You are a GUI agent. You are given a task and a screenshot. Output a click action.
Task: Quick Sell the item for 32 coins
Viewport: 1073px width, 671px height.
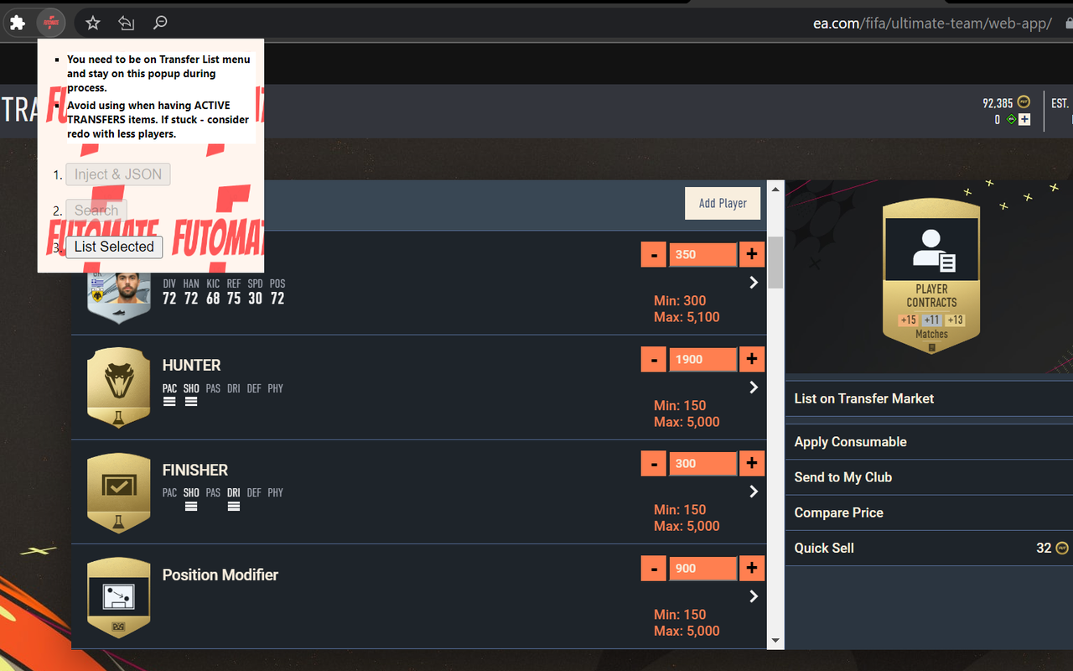coord(929,548)
